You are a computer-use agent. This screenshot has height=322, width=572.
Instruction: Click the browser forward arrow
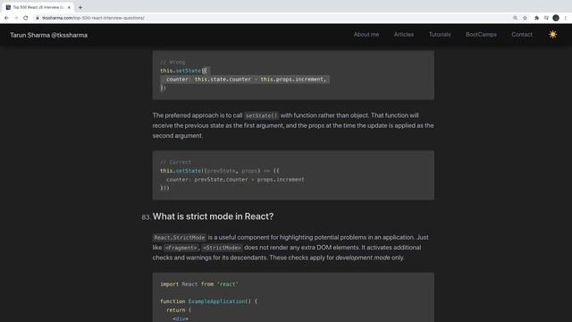(x=16, y=18)
